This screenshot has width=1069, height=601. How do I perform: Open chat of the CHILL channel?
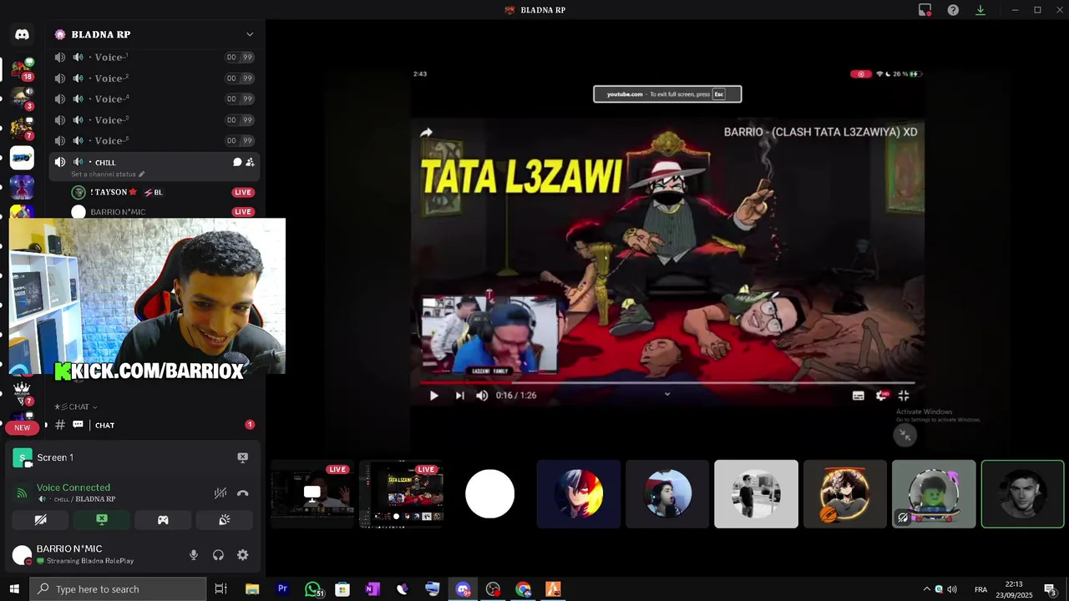pos(237,163)
